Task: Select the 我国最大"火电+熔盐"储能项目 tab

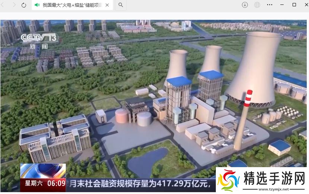Action: coord(71,5)
